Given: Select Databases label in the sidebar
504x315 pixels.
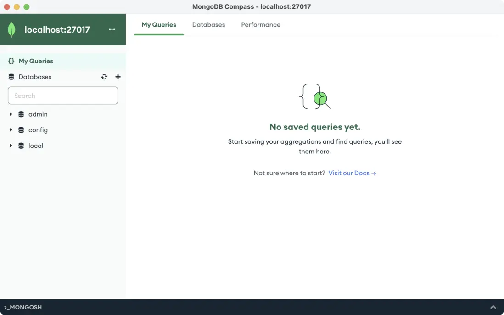Looking at the screenshot, I should pos(35,77).
